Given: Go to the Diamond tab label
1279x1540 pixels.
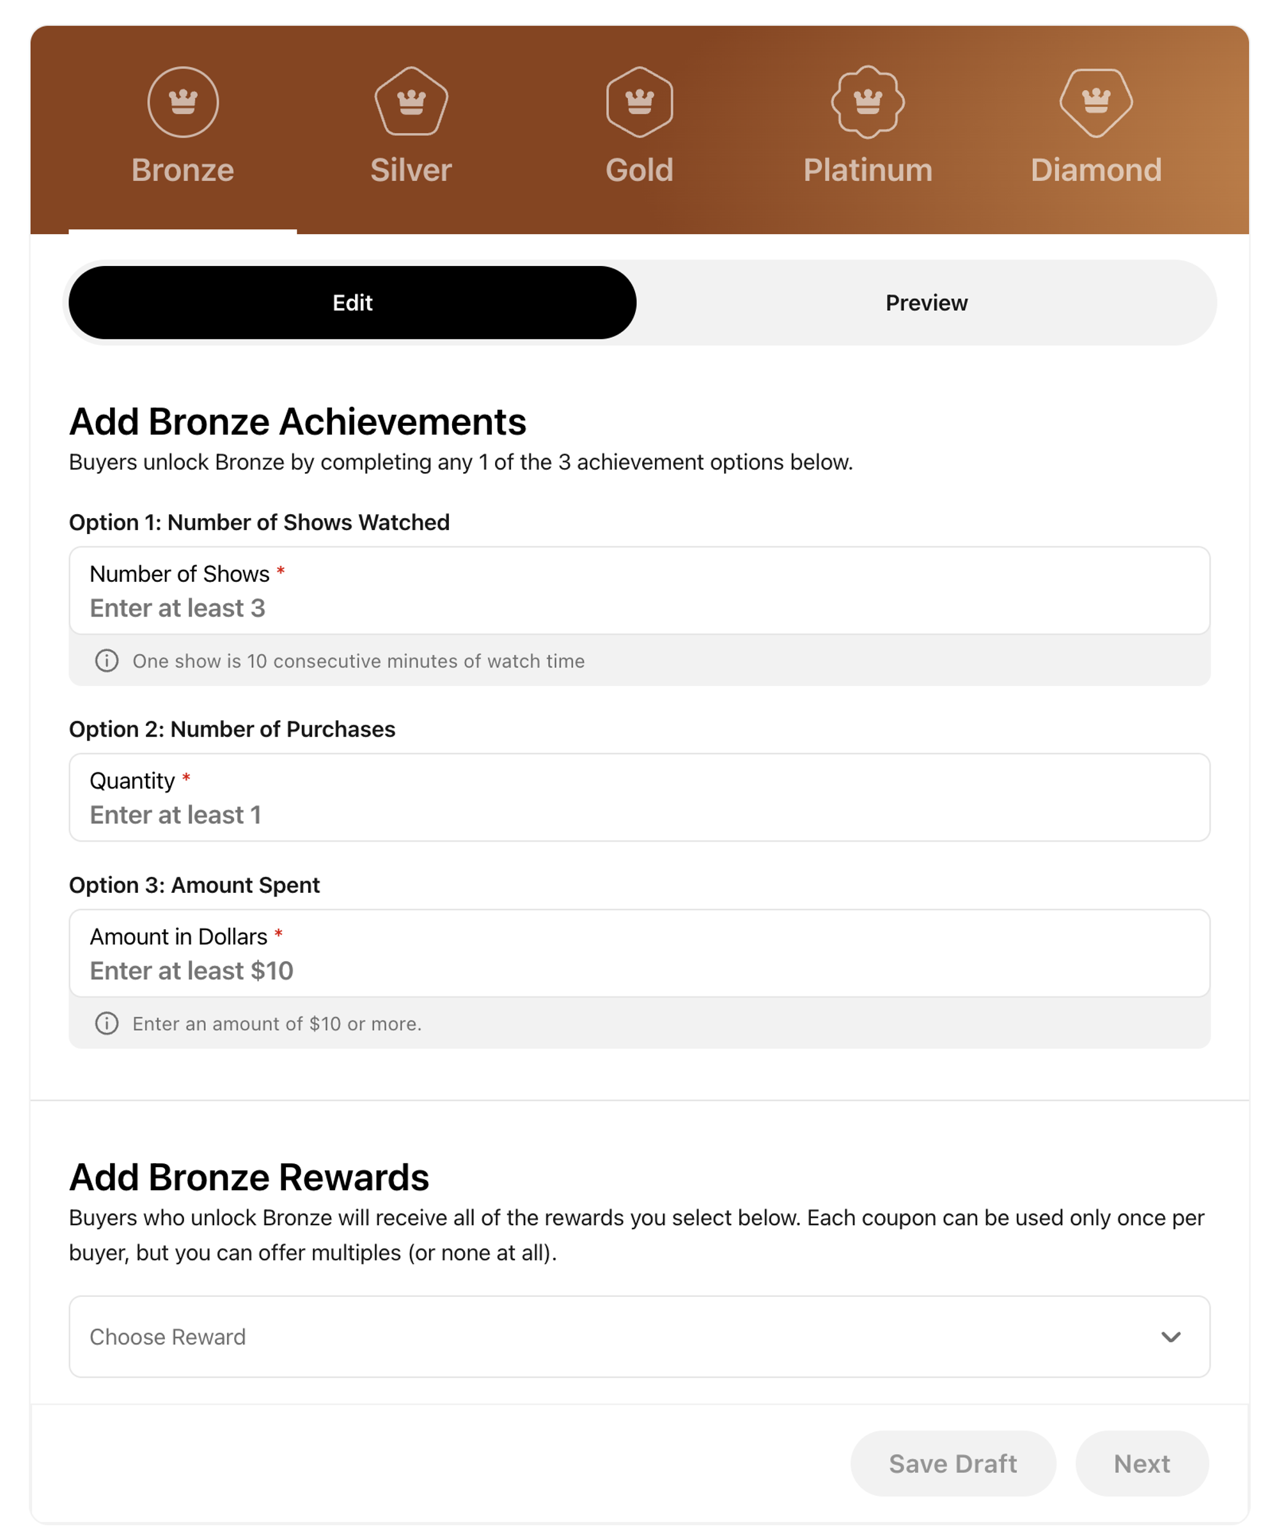Looking at the screenshot, I should [1095, 170].
